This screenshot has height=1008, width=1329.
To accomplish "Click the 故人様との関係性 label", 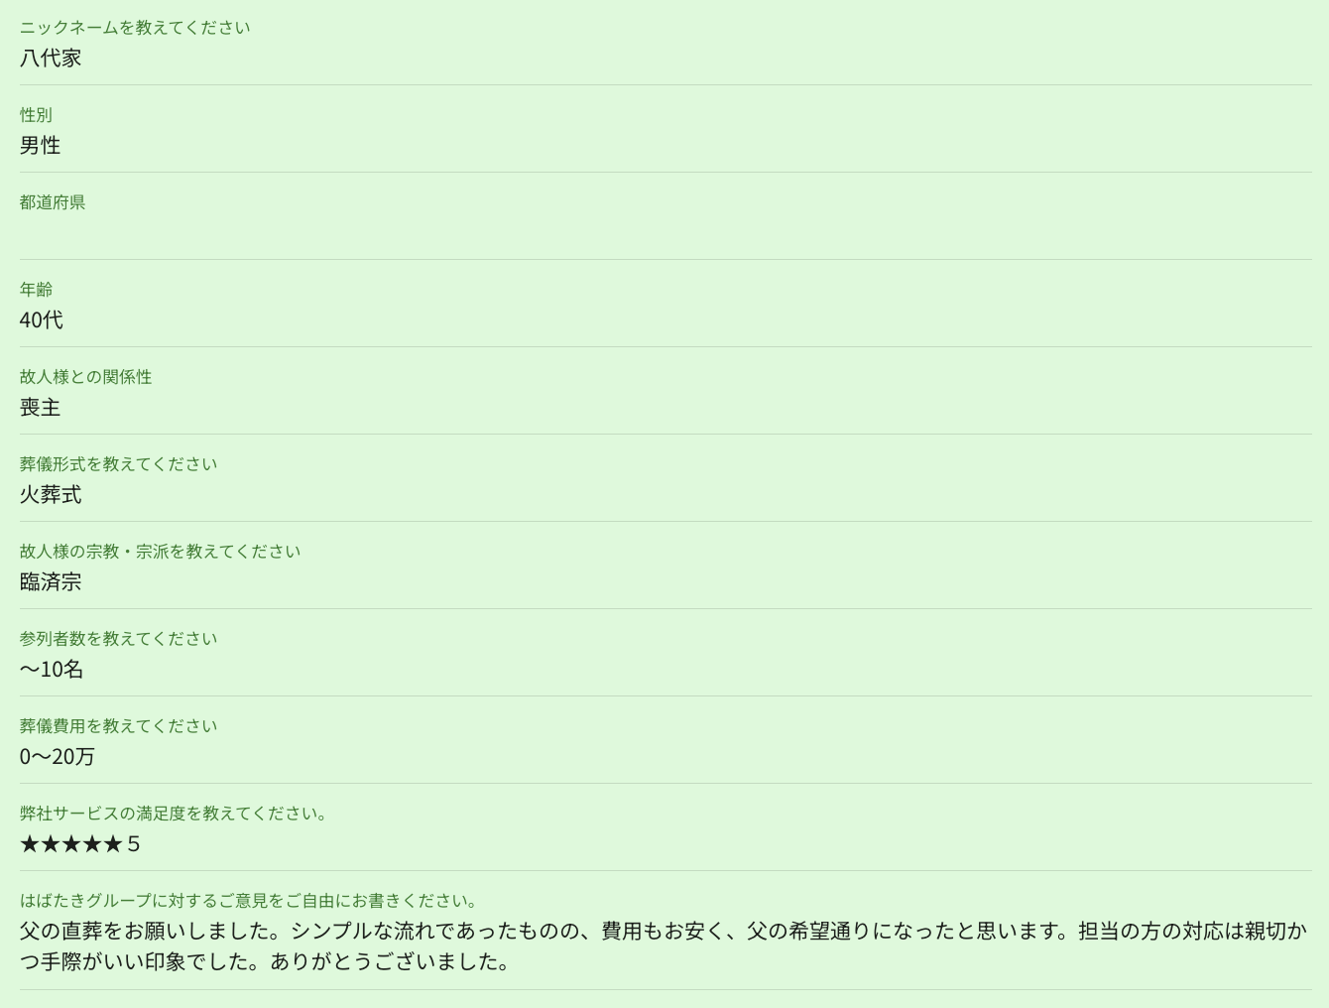I will [86, 377].
